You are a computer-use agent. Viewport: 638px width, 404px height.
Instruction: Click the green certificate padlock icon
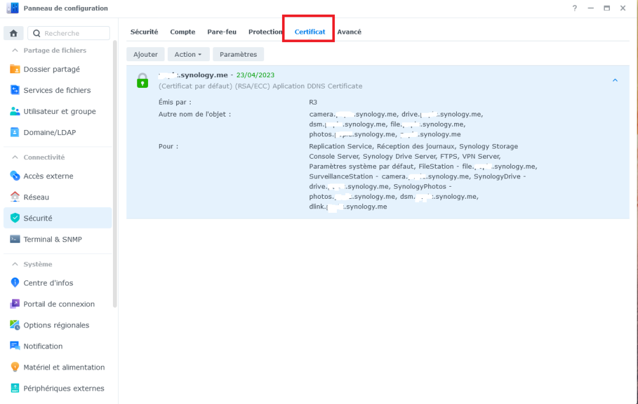[142, 80]
